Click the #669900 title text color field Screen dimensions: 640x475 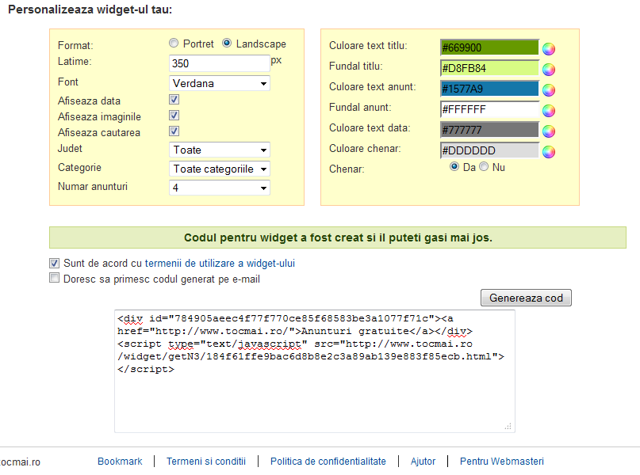pos(490,47)
